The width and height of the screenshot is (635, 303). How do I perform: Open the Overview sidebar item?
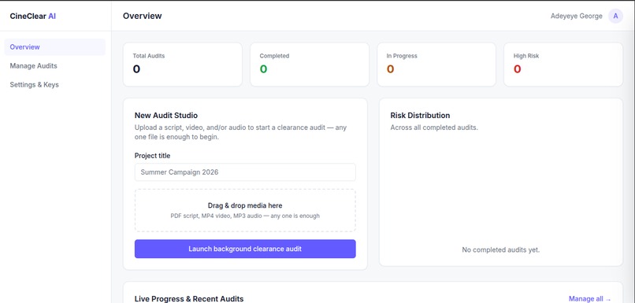tap(54, 47)
